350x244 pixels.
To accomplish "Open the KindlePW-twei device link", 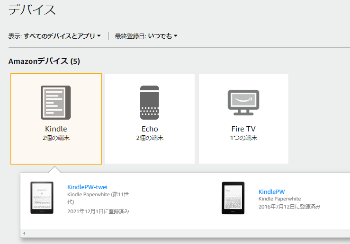I will [x=87, y=187].
